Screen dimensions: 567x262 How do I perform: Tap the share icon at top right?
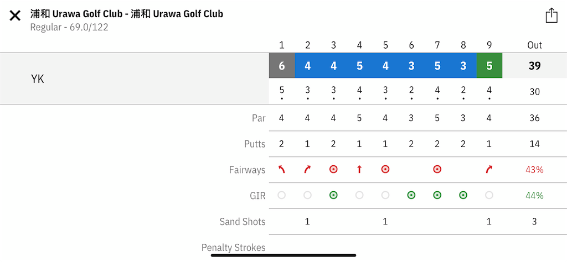[551, 15]
